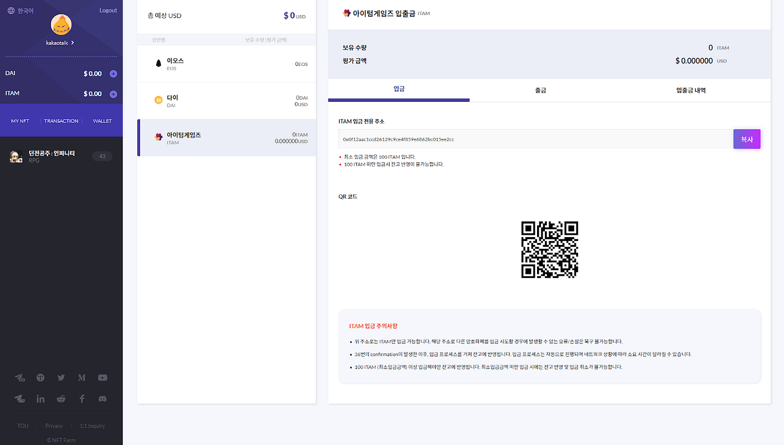
Task: Click the 보유 수량 (평가 금액) column header
Action: (x=266, y=40)
